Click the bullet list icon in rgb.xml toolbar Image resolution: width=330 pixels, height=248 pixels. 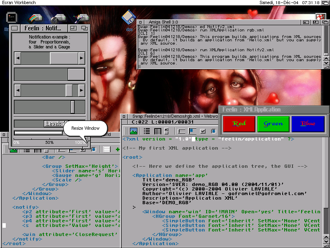[x=147, y=131]
